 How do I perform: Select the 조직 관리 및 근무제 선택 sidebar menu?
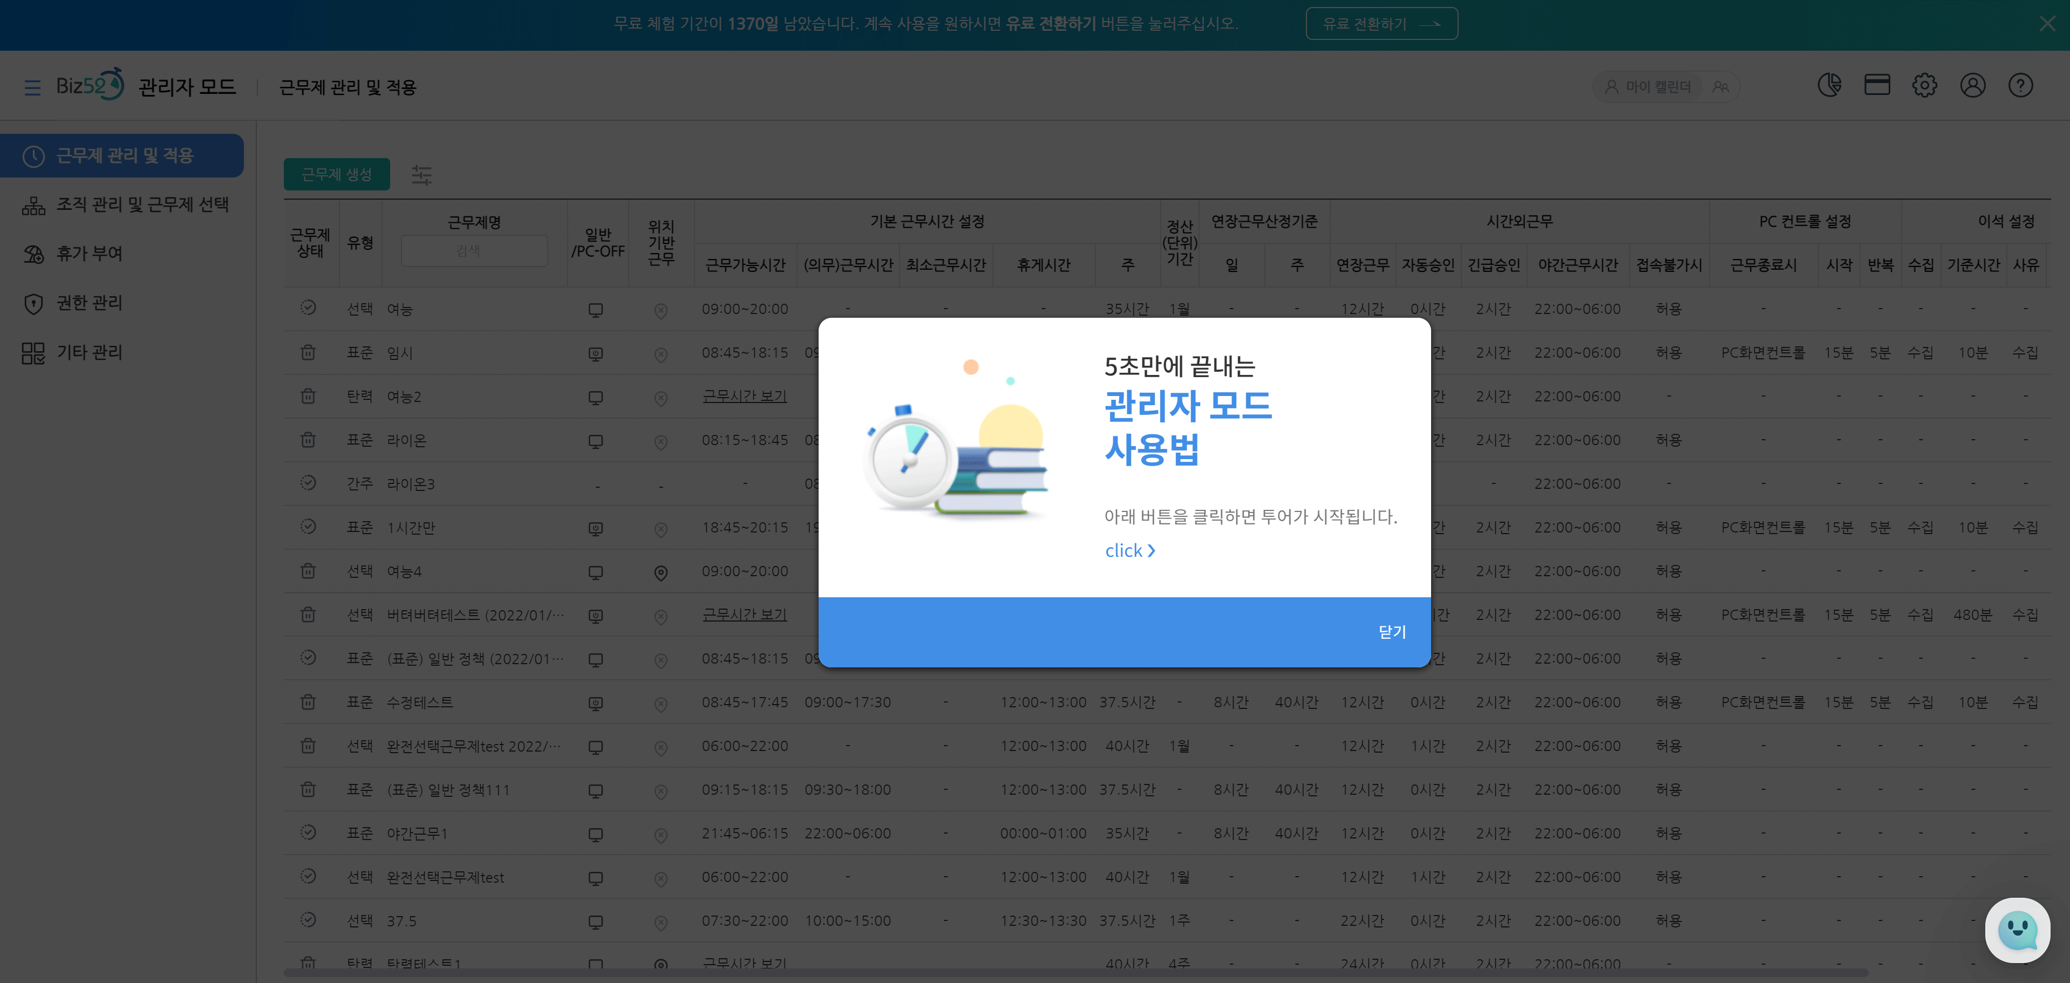141,205
